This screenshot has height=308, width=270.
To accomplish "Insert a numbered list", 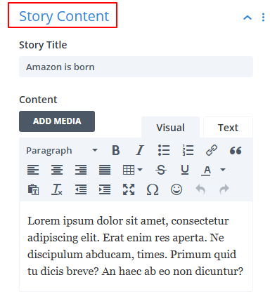I will pyautogui.click(x=188, y=150).
